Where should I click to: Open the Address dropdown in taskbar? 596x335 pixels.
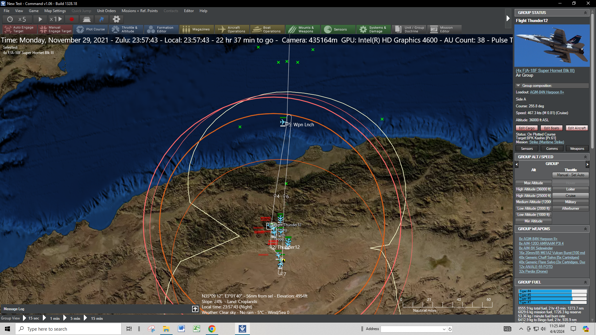444,329
